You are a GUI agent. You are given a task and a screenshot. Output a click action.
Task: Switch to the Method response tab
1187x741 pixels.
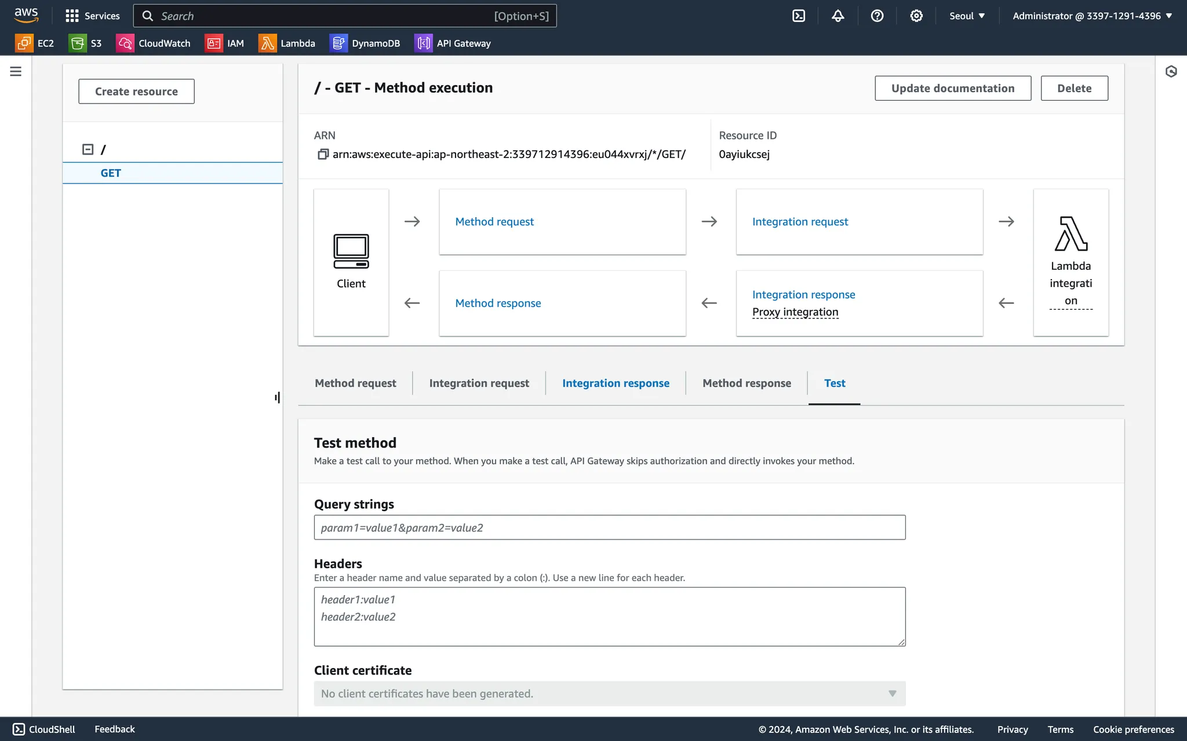pyautogui.click(x=747, y=383)
